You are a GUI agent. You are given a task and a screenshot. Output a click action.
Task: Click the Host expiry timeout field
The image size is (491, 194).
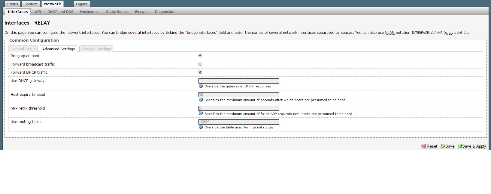click(239, 95)
